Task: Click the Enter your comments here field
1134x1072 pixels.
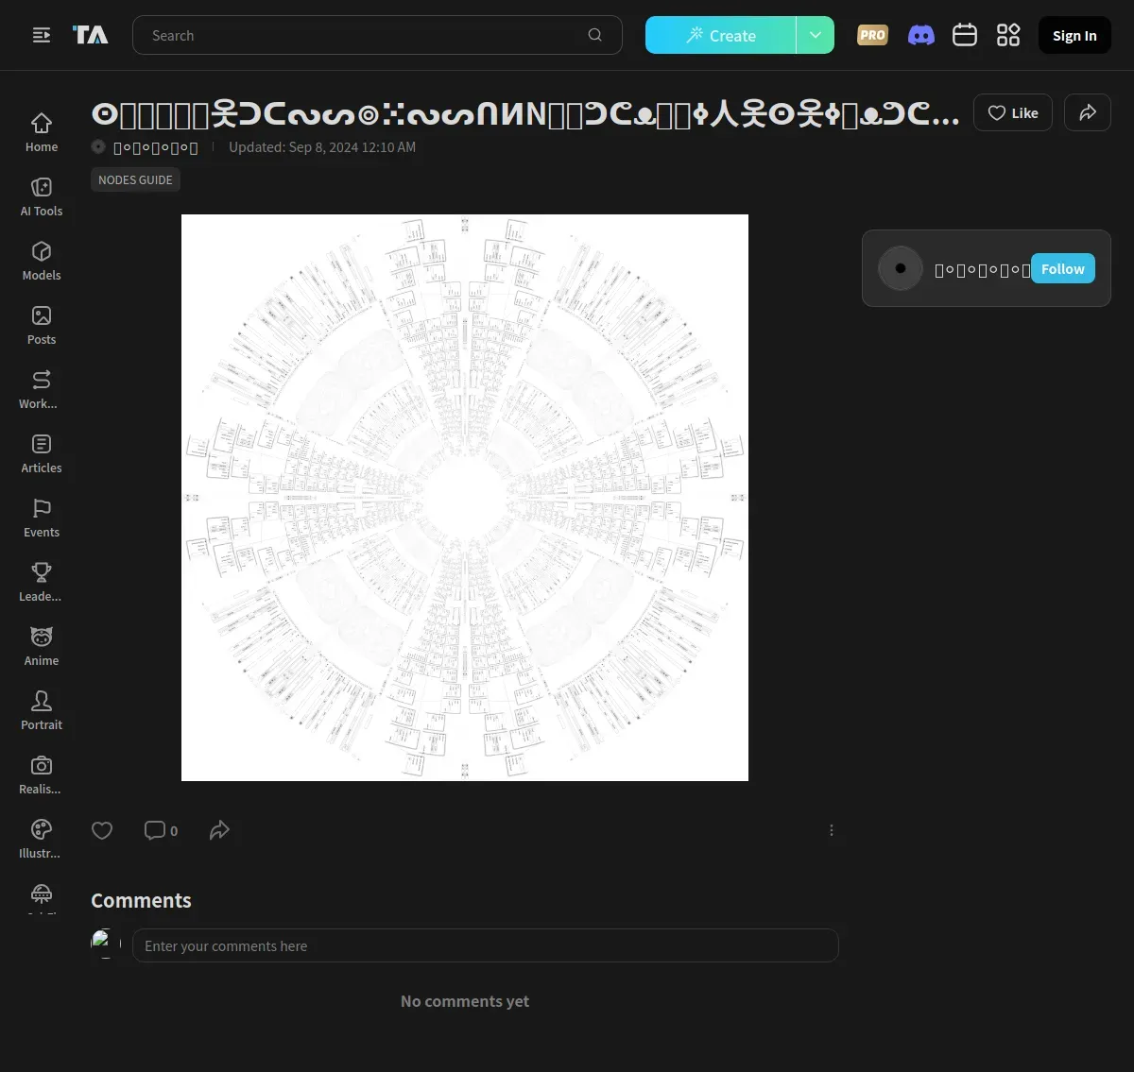Action: tap(486, 945)
